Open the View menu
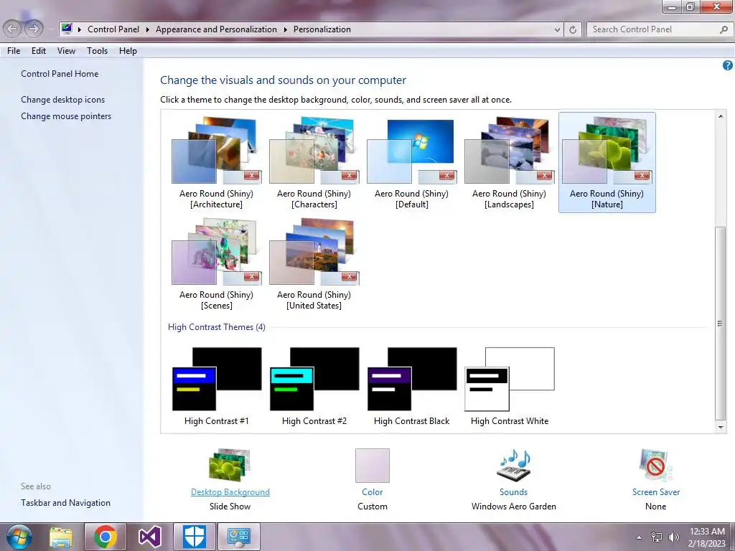 pos(66,51)
